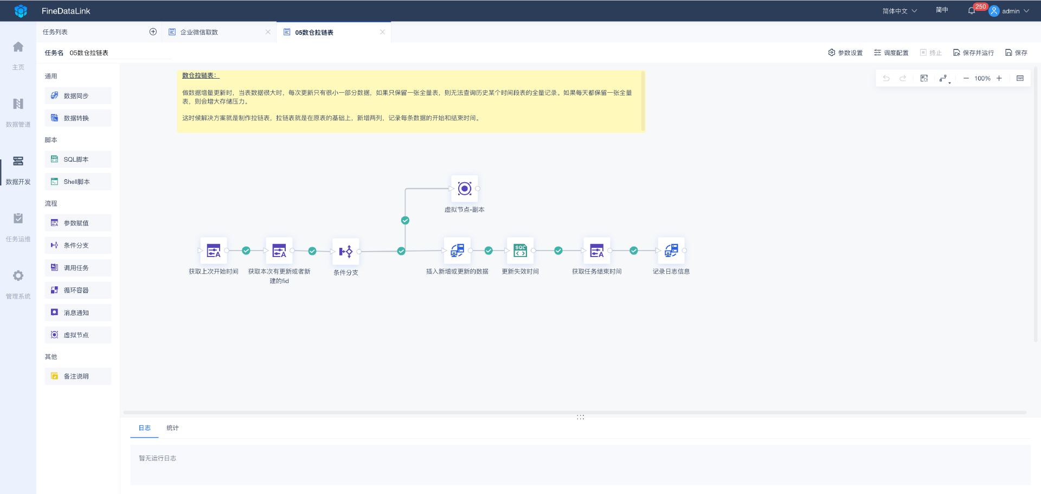1041x494 pixels.
Task: Select the 虚拟节点-副本 node on the canvas
Action: tap(465, 189)
